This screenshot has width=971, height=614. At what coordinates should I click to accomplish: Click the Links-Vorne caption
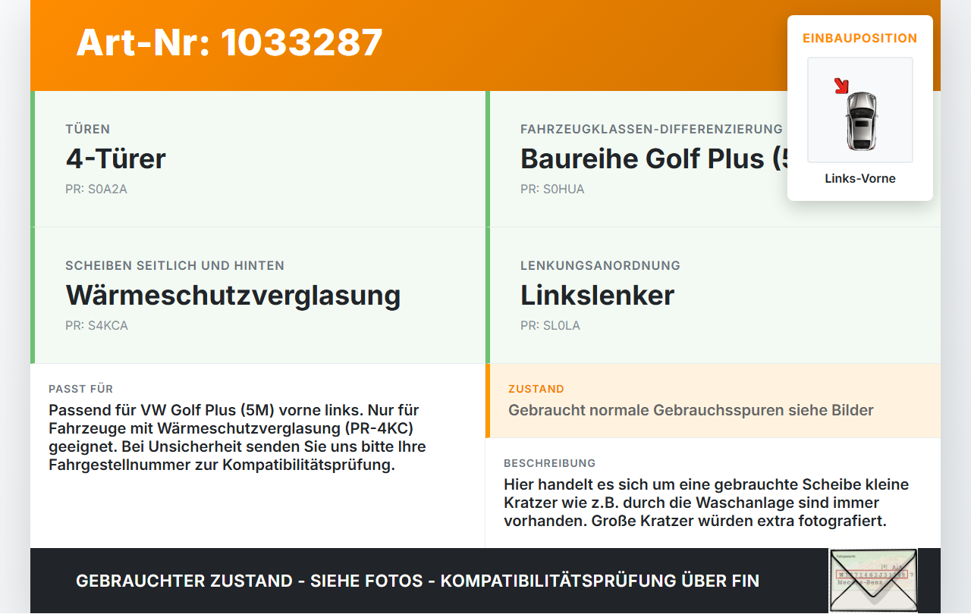click(x=860, y=178)
